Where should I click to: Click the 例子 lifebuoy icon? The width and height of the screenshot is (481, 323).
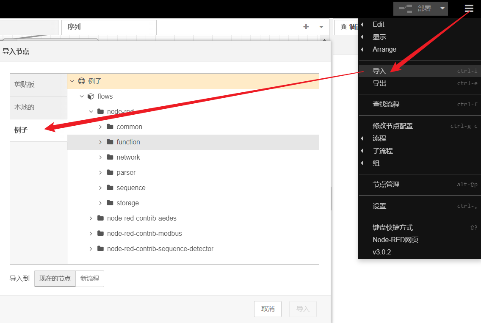click(x=82, y=81)
